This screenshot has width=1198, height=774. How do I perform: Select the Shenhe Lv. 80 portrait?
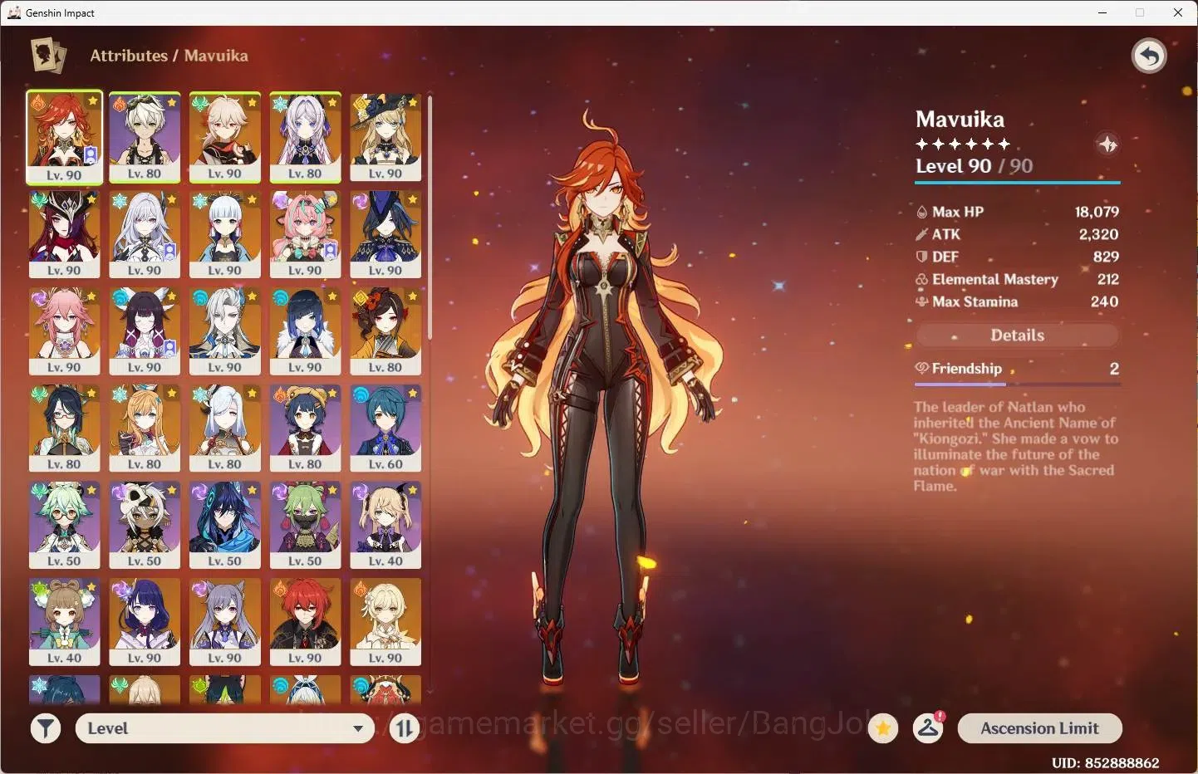tap(224, 429)
